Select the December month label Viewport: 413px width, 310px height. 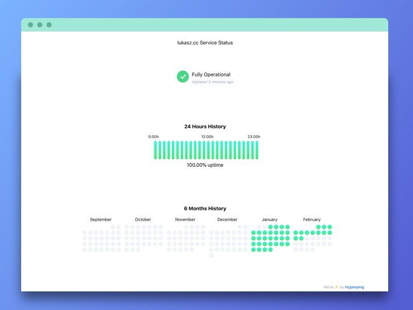click(227, 219)
